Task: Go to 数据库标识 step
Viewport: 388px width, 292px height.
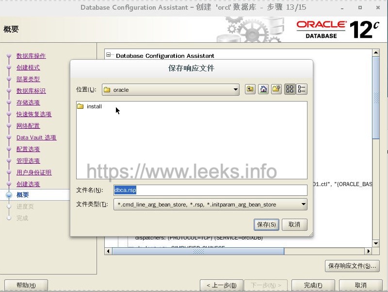Action: pyautogui.click(x=31, y=91)
